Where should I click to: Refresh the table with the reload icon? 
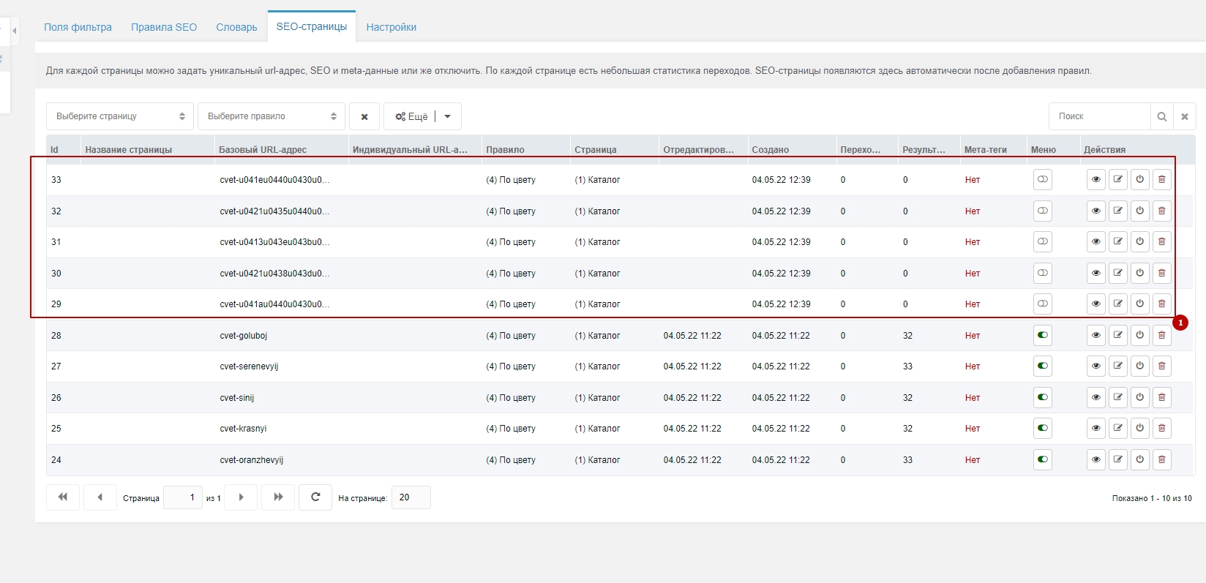tap(315, 497)
